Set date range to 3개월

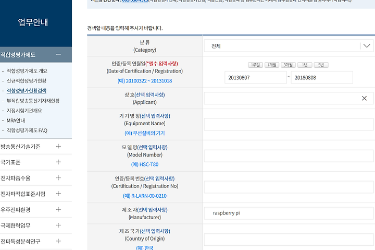click(x=288, y=65)
